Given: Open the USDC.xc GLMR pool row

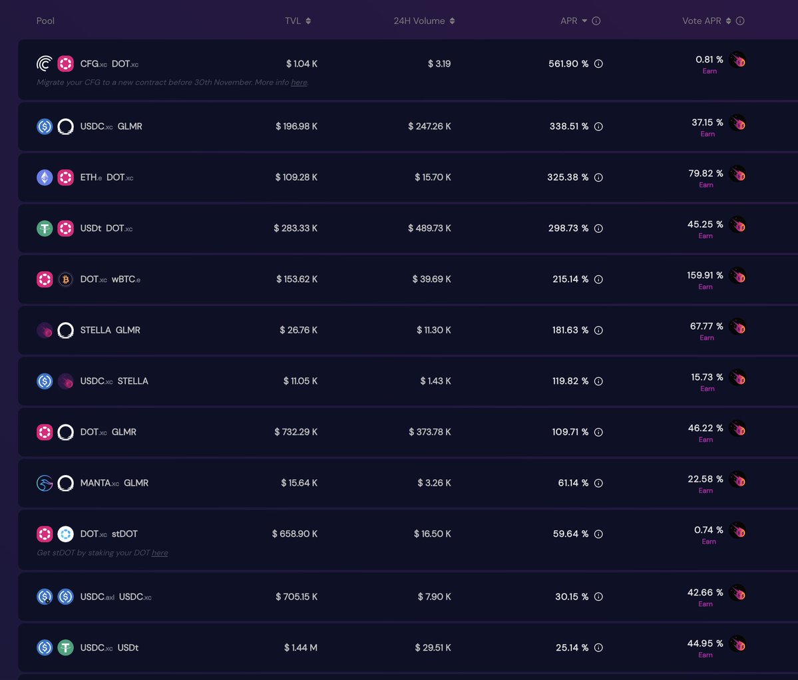Looking at the screenshot, I should (x=408, y=126).
